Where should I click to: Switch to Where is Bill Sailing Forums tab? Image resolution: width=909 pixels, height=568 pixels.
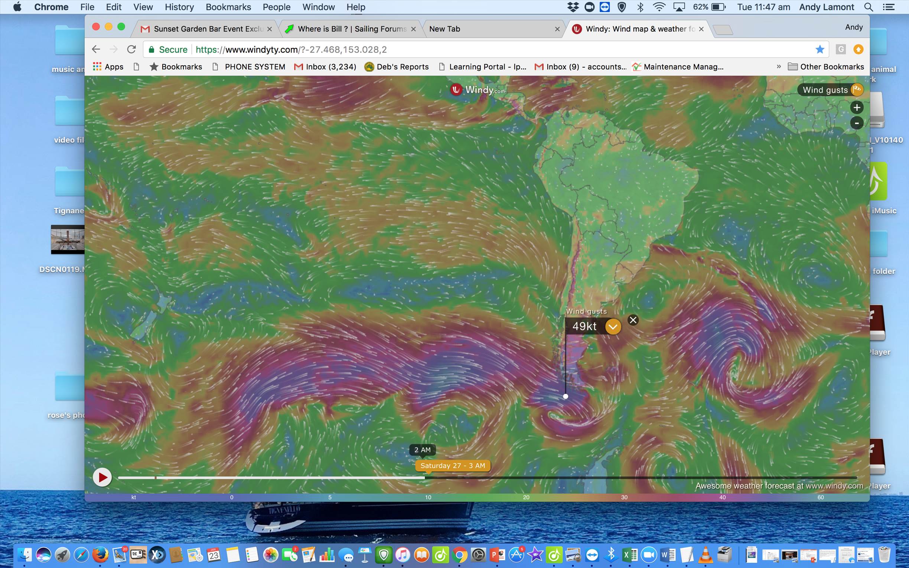tap(351, 29)
